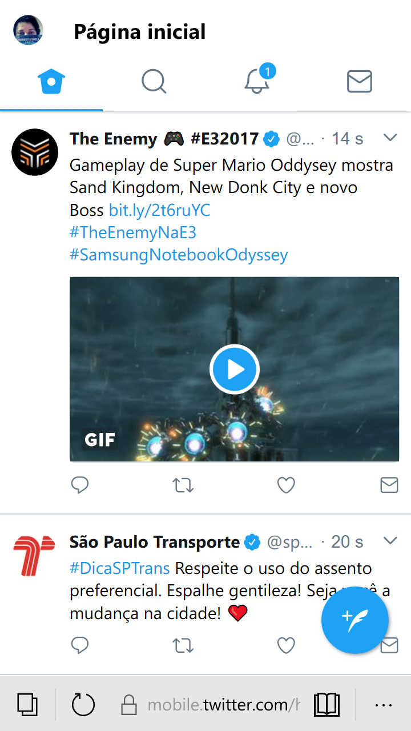Expand The Enemy tweet options chevron
The width and height of the screenshot is (411, 731).
(x=390, y=138)
